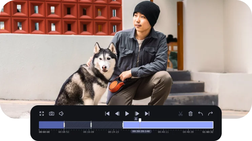
Task: Click the first cut handle near 00:08:53
Action: [64, 125]
